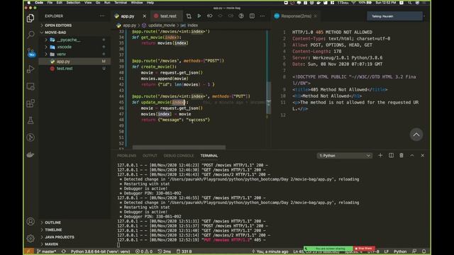This screenshot has height=255, width=454.
Task: Split the terminal panel
Action: click(391, 156)
